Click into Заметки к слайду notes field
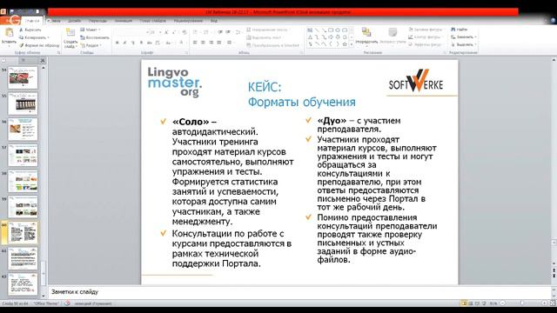557x313 pixels. 299,292
